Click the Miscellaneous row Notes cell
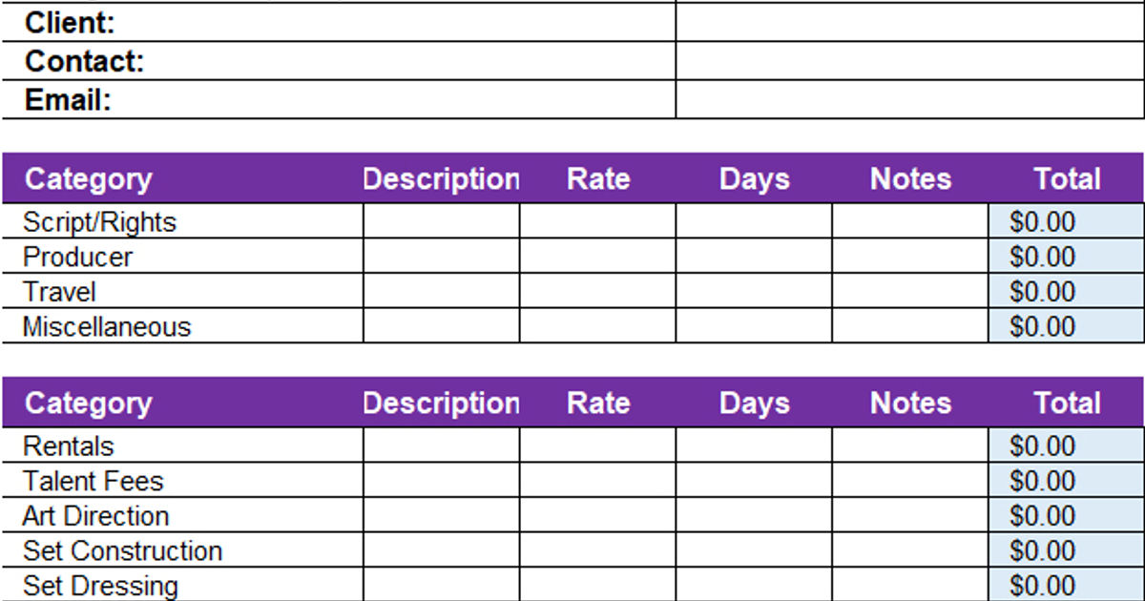 coord(909,326)
